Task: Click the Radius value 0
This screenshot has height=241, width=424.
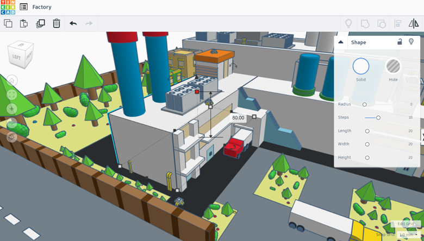Action: [x=411, y=104]
